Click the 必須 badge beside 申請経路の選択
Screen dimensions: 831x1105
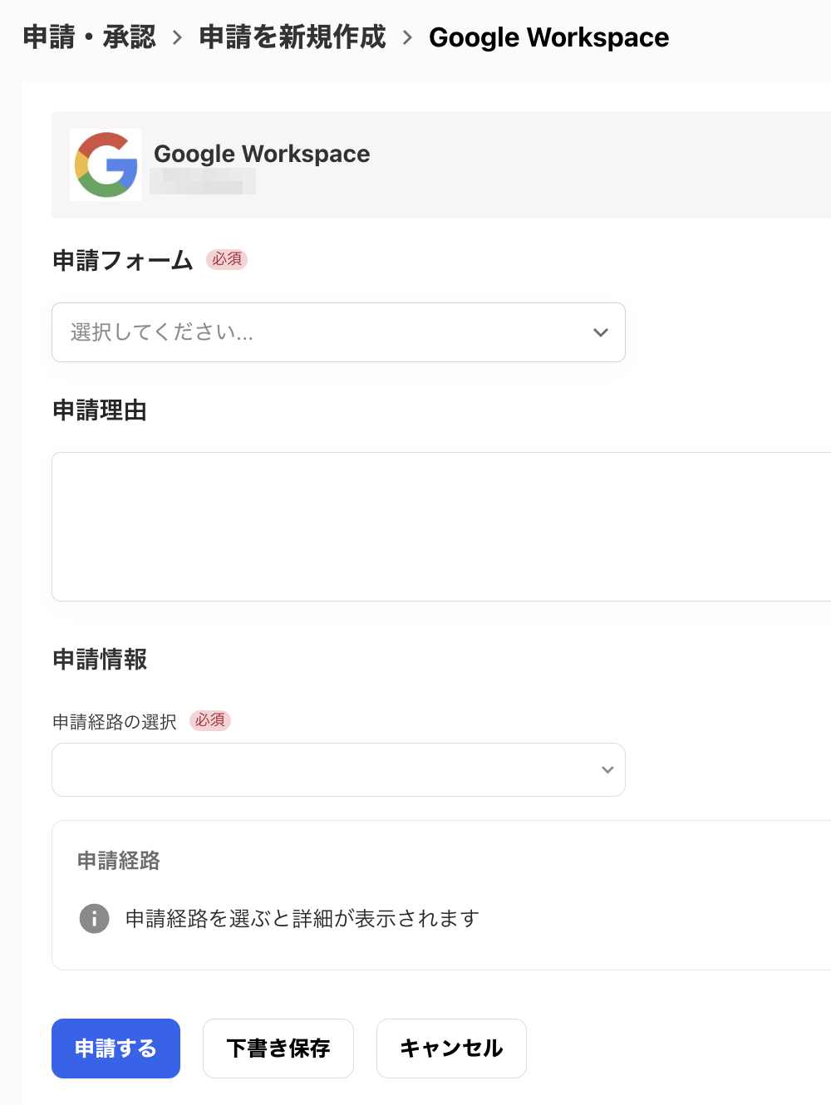(x=210, y=721)
